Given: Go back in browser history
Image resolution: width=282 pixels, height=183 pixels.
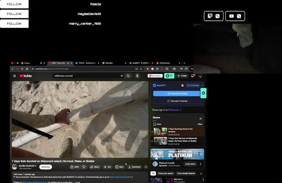Looking at the screenshot, I should 12,69.
